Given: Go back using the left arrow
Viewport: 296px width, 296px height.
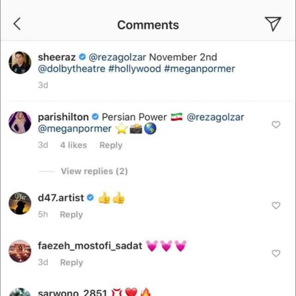Looking at the screenshot, I should pos(17,24).
